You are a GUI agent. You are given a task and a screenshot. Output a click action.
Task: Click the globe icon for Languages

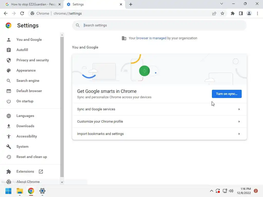(9, 116)
